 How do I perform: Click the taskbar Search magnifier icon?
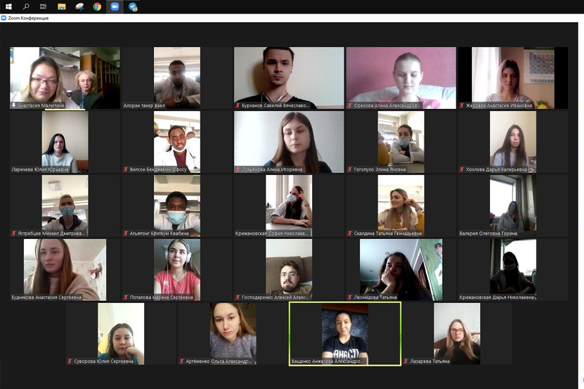[x=26, y=6]
